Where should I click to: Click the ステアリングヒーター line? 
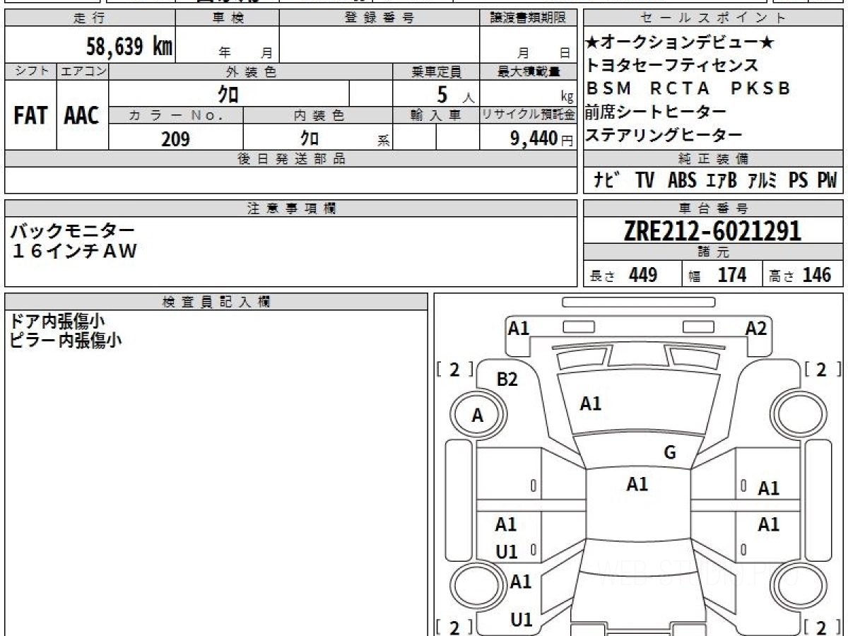[x=664, y=135]
